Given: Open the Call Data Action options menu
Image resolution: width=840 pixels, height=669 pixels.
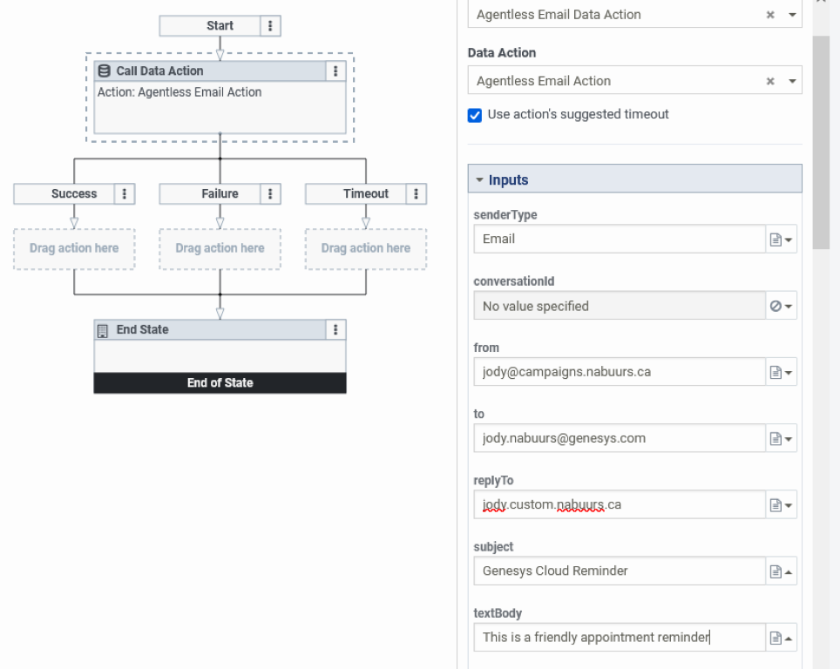Looking at the screenshot, I should click(335, 71).
